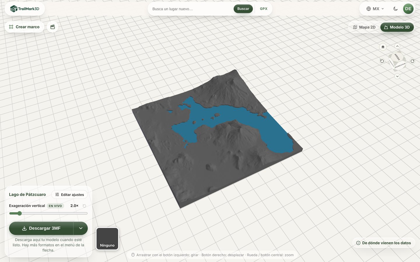
Task: Open Editar ajustes settings
Action: 70,194
